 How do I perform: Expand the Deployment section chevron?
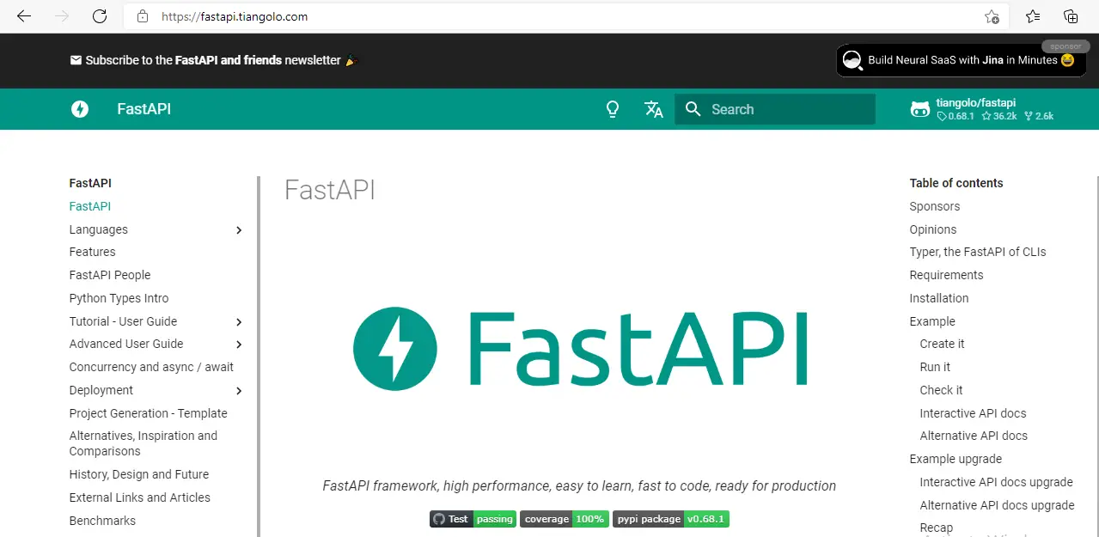(239, 391)
